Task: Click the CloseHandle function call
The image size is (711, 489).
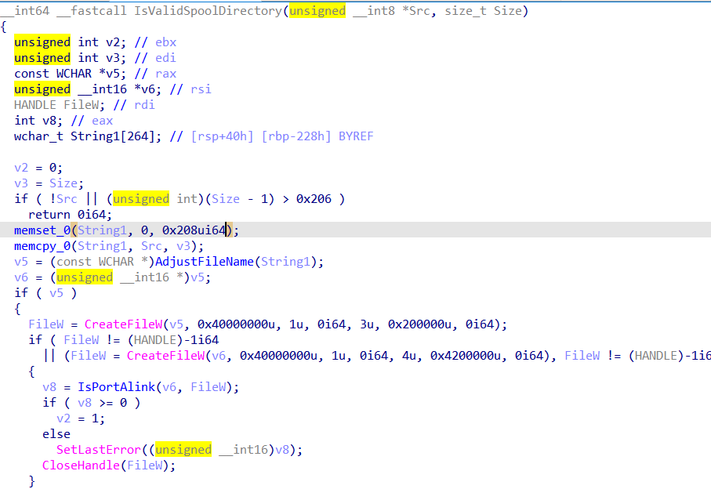Action: [x=81, y=465]
